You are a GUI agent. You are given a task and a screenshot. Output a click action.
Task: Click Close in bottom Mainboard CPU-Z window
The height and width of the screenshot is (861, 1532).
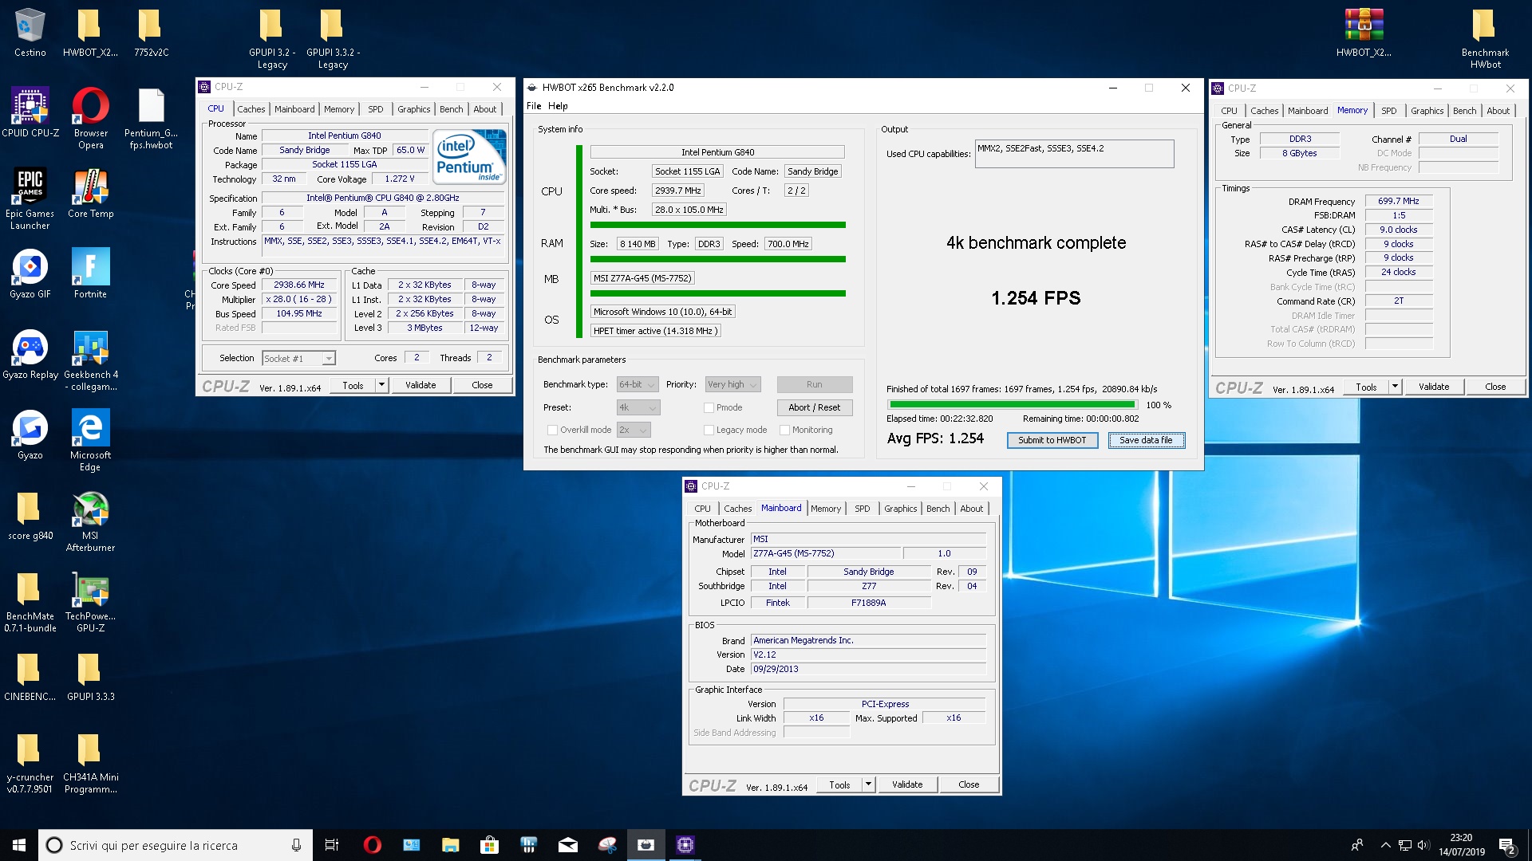pyautogui.click(x=968, y=784)
